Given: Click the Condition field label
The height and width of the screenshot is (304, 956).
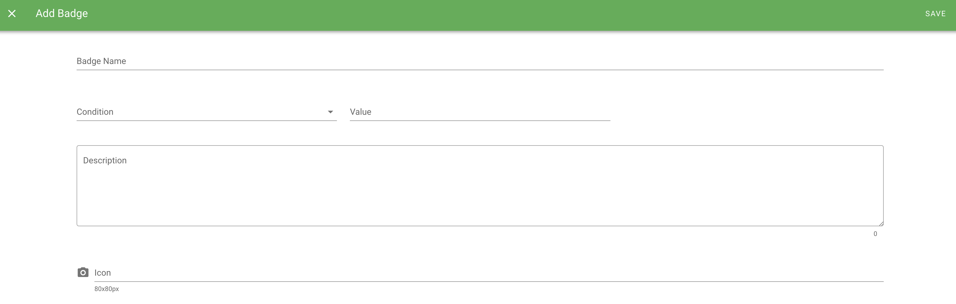Looking at the screenshot, I should click(x=95, y=112).
